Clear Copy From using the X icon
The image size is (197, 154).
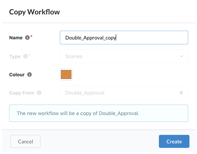181,93
